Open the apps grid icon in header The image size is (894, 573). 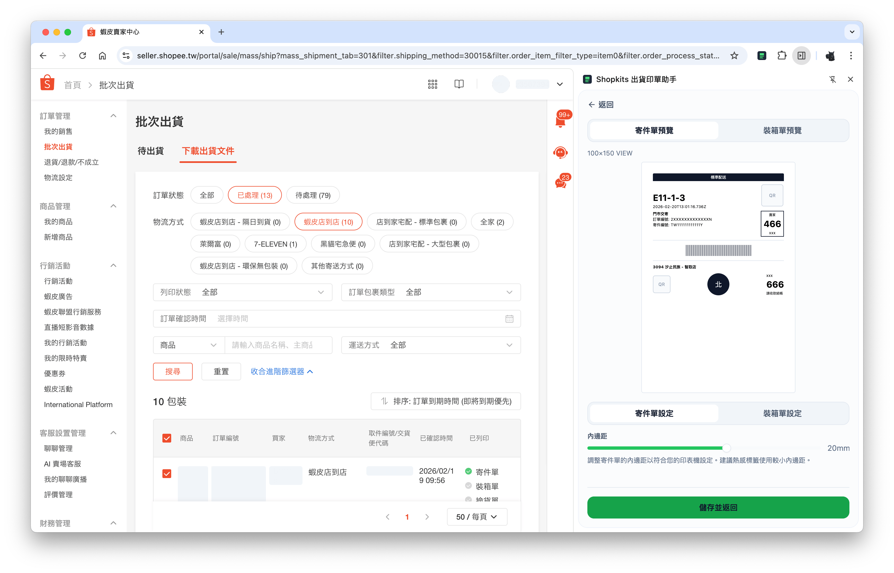432,84
